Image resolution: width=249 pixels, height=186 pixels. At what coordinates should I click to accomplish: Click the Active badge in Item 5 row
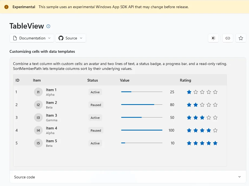(x=95, y=143)
